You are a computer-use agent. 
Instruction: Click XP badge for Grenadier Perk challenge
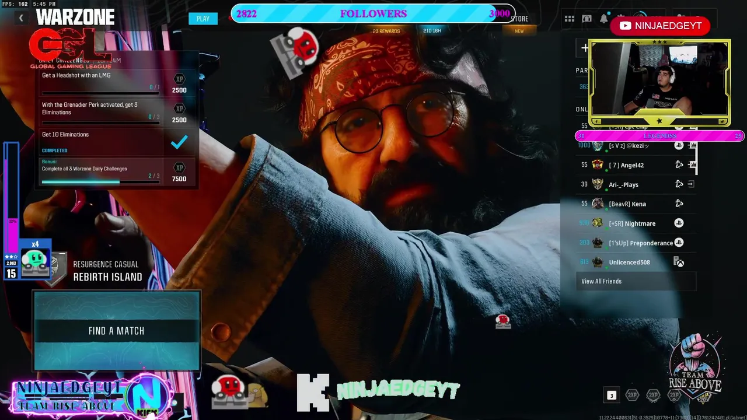click(179, 108)
